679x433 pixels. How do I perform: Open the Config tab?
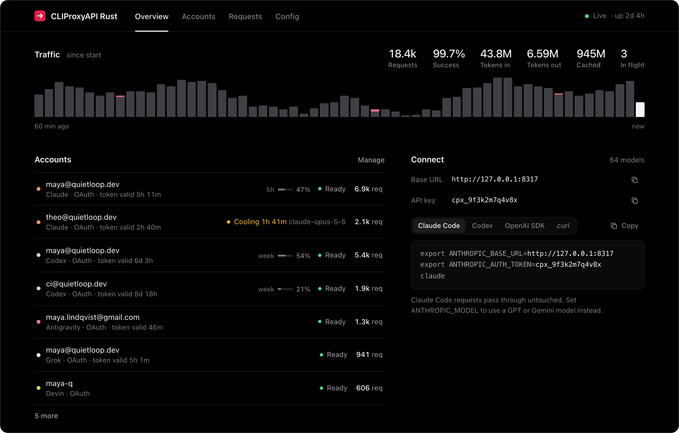point(287,16)
